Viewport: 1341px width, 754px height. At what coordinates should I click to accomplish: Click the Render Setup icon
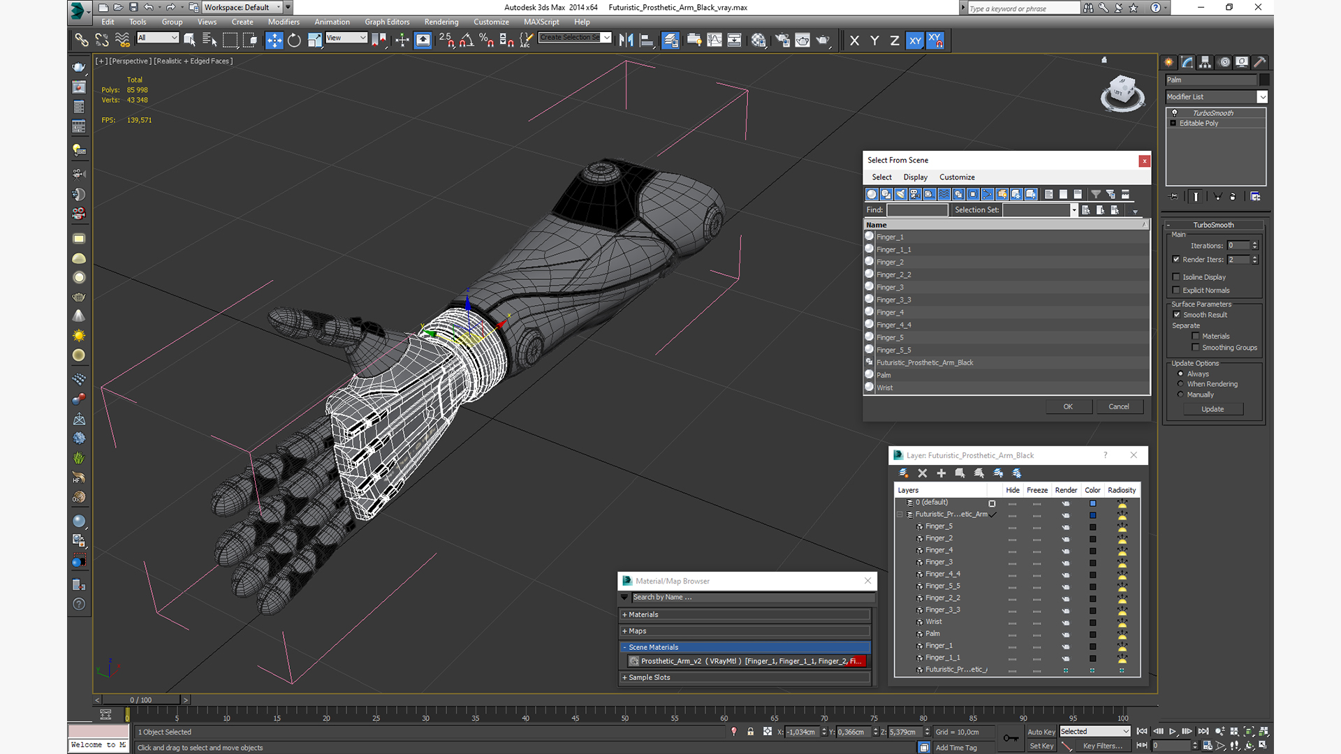coord(782,40)
